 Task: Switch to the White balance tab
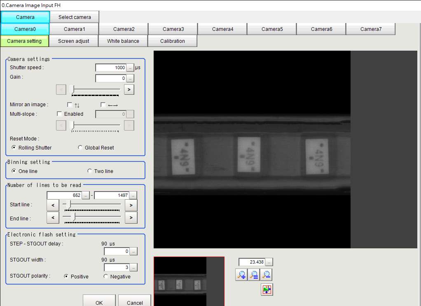pyautogui.click(x=123, y=41)
